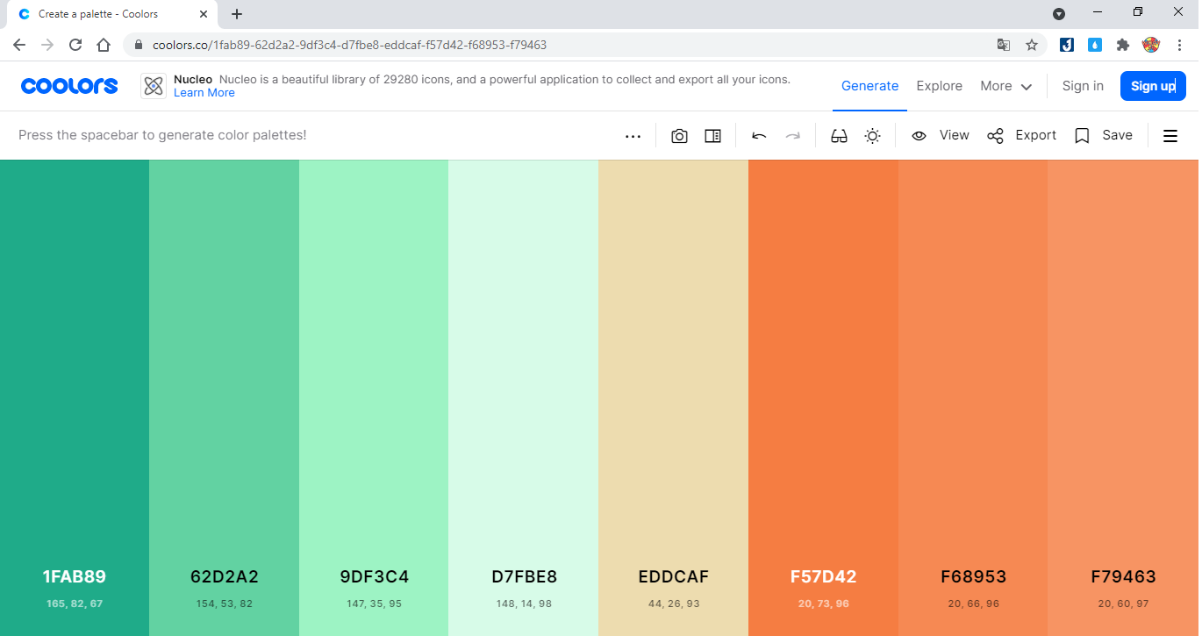Go back to the previous page
Viewport: 1202px width, 636px height.
coord(19,45)
